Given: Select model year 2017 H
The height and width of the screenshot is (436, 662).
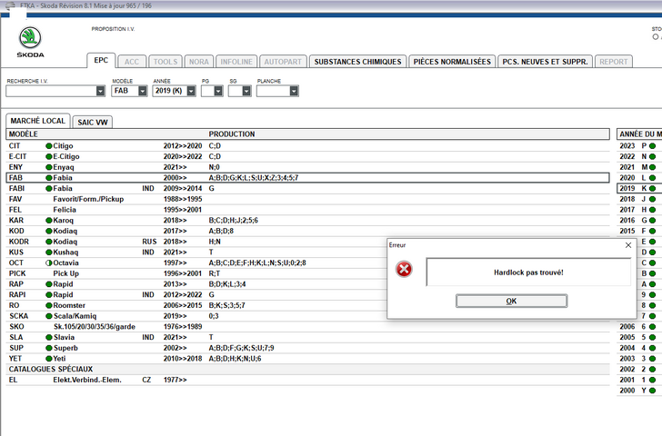Looking at the screenshot, I should (639, 210).
